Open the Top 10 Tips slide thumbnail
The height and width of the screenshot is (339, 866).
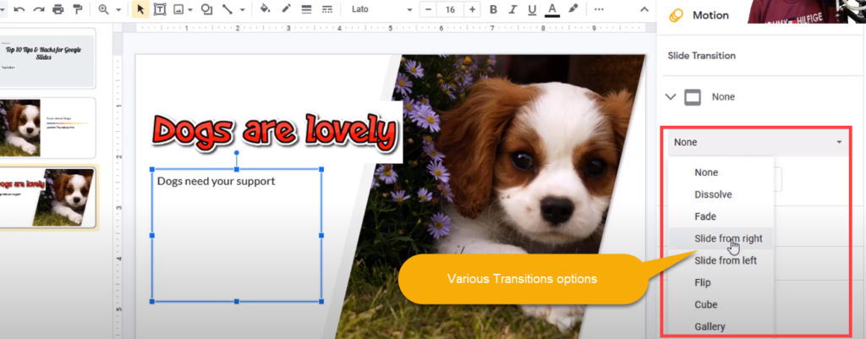47,58
